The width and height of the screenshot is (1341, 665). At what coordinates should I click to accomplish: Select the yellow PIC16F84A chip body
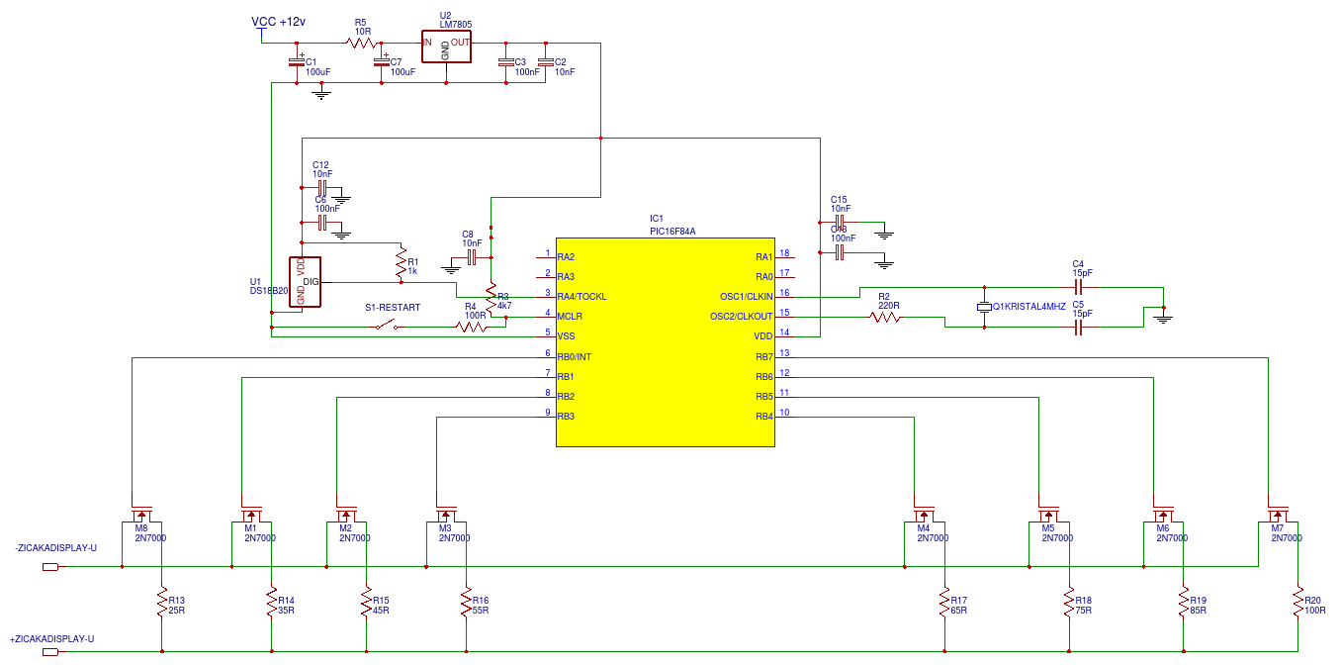[x=665, y=341]
